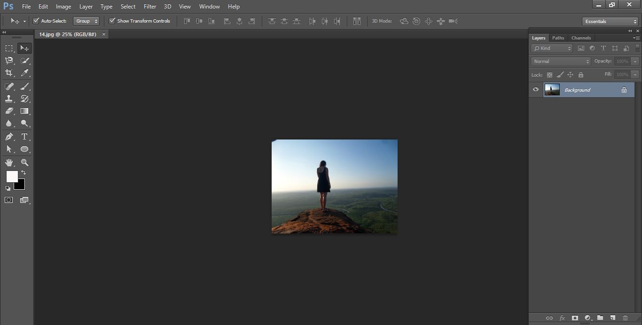Viewport: 642px width, 325px height.
Task: Select the Move tool
Action: pyautogui.click(x=24, y=47)
